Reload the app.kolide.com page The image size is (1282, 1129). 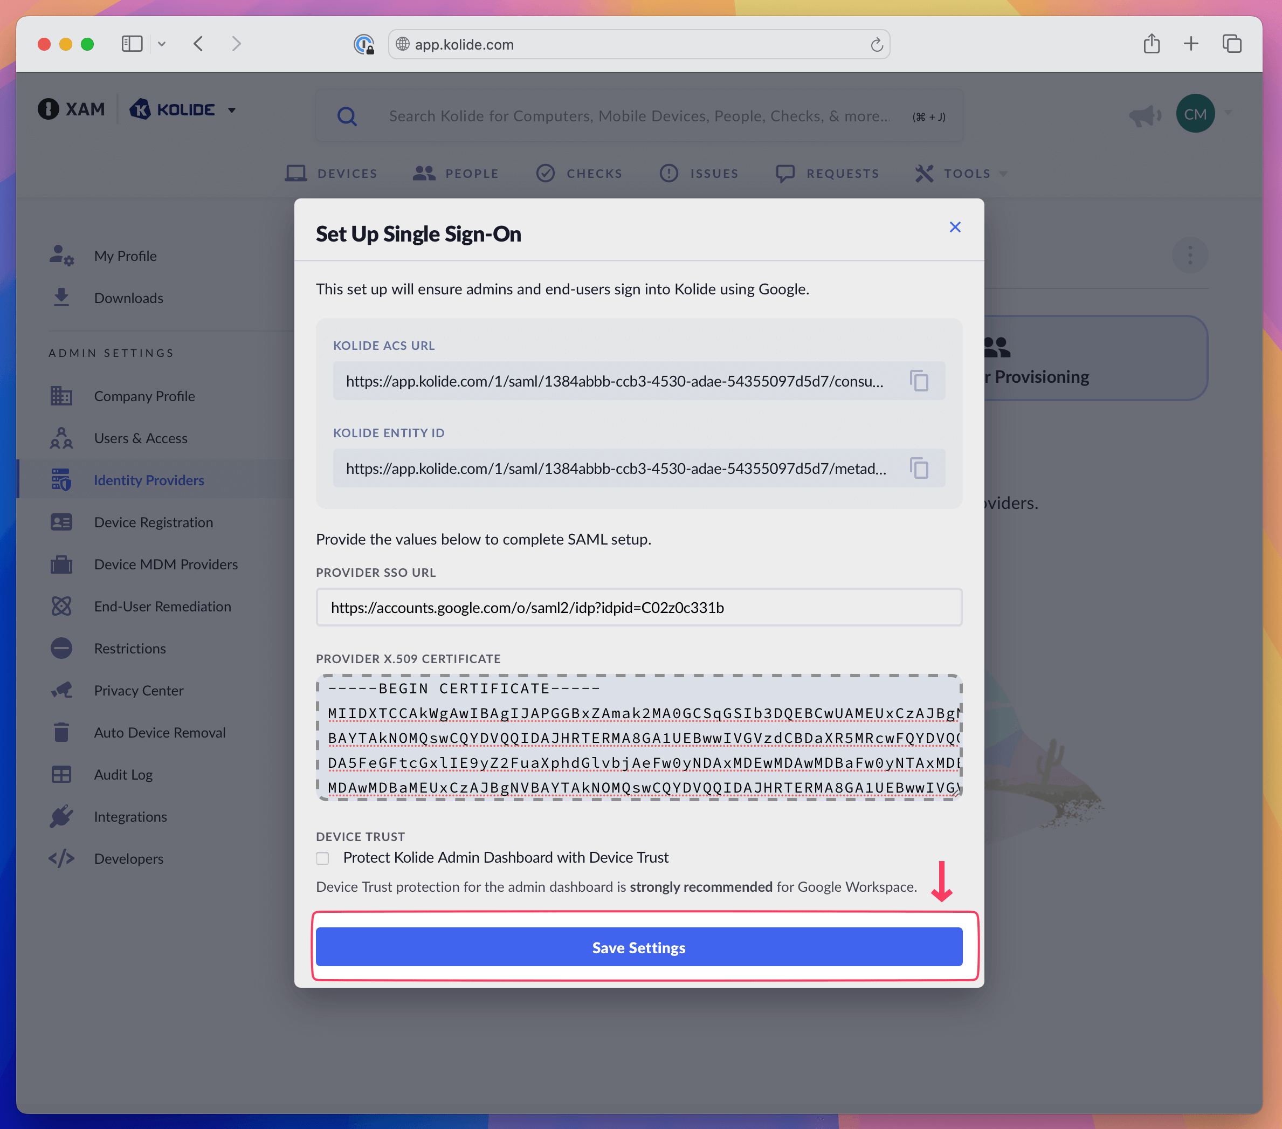(876, 45)
